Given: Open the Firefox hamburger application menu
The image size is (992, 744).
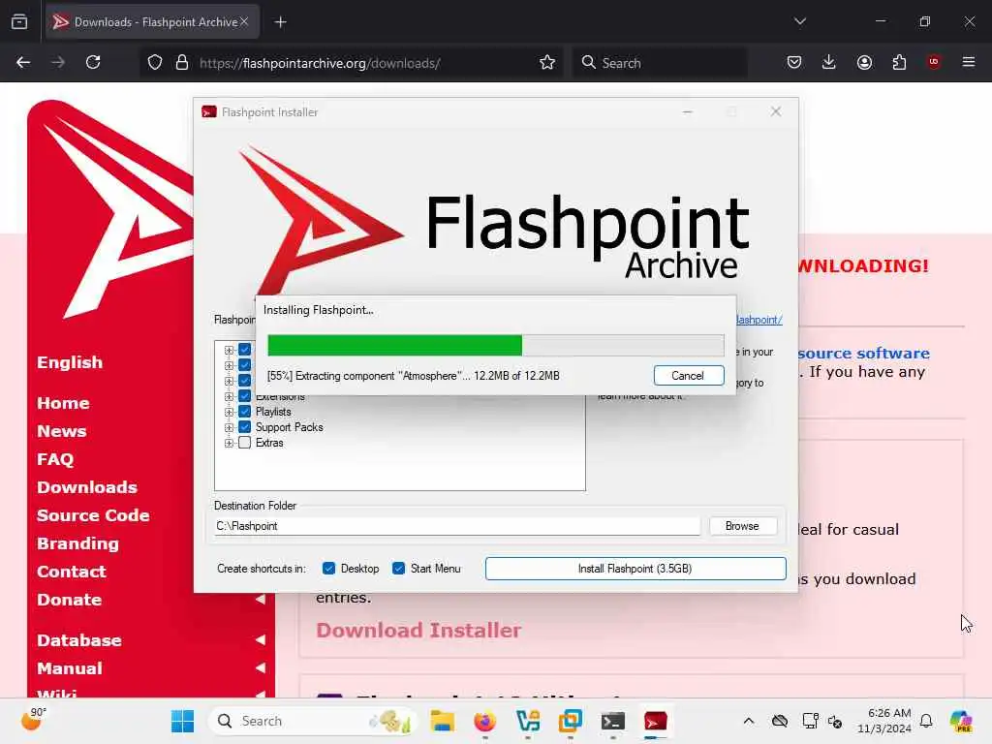Looking at the screenshot, I should 969,62.
